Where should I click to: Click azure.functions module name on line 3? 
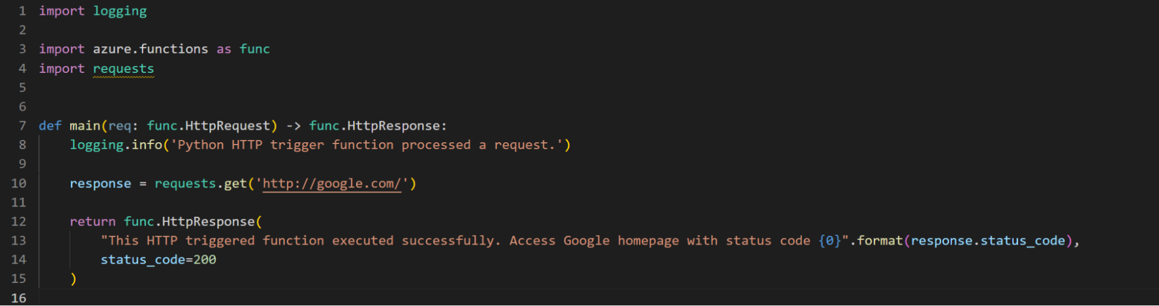[x=150, y=49]
